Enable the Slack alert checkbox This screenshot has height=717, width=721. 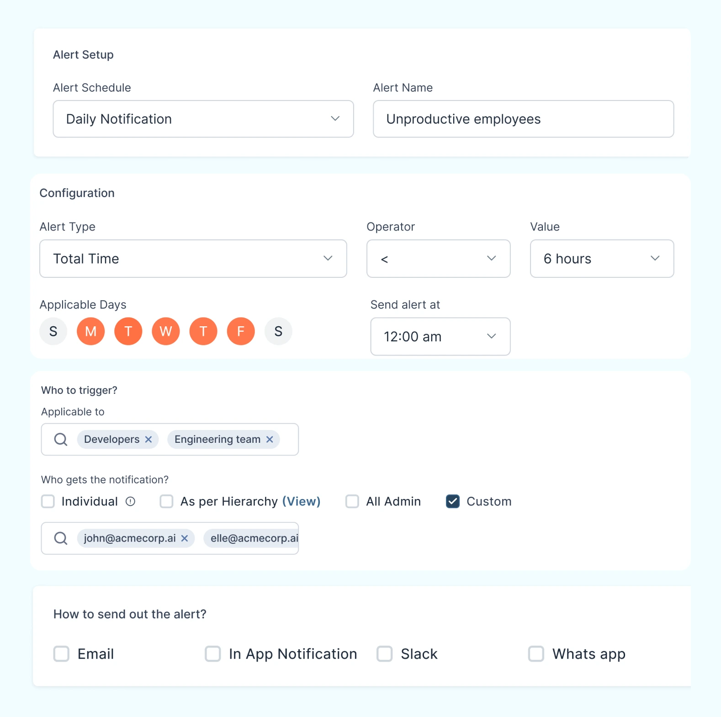tap(385, 653)
